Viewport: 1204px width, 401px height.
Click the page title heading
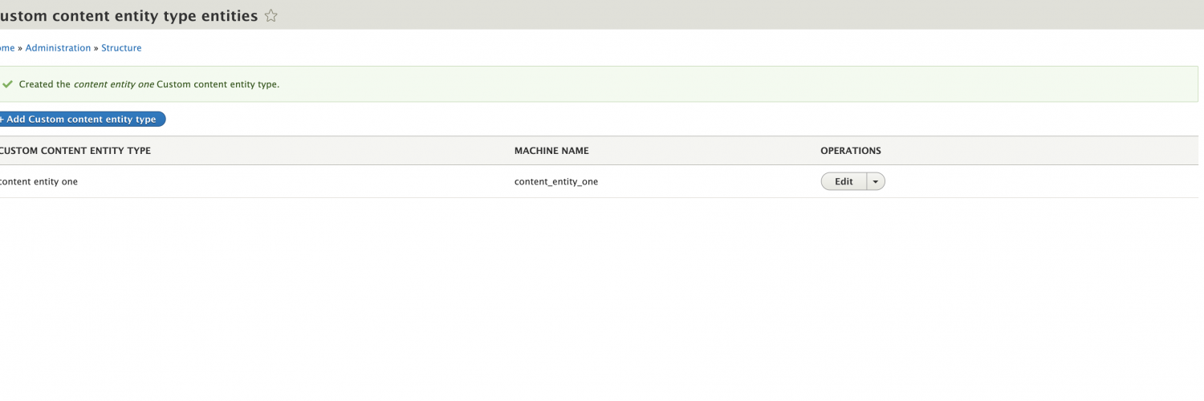128,15
